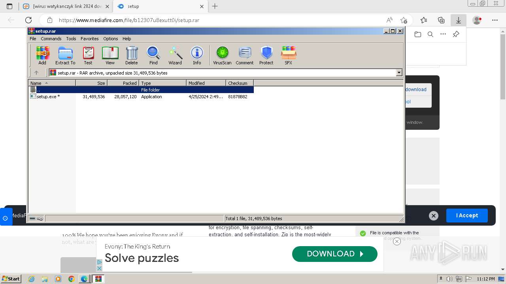Expand the archive path dropdown
Screen dimensions: 506x284
pyautogui.click(x=399, y=73)
